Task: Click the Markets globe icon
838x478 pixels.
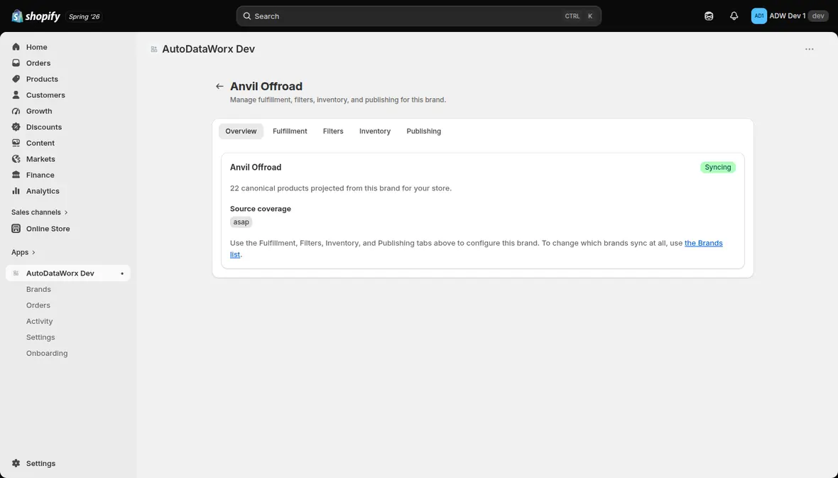Action: 16,159
